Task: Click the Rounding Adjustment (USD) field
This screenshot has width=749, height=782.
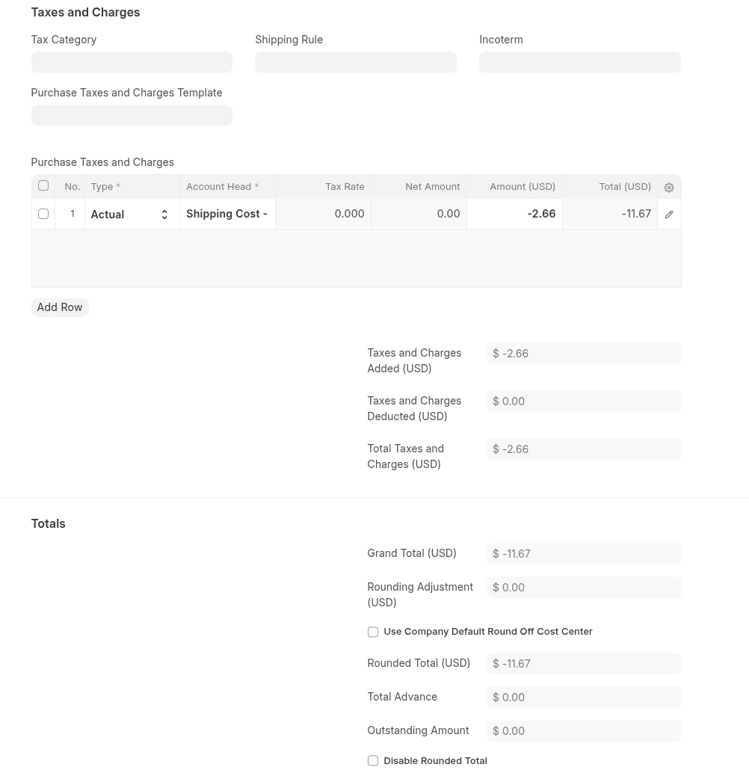Action: [x=584, y=588]
